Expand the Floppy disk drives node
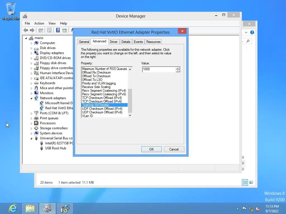The height and width of the screenshot is (214, 286). click(31, 64)
